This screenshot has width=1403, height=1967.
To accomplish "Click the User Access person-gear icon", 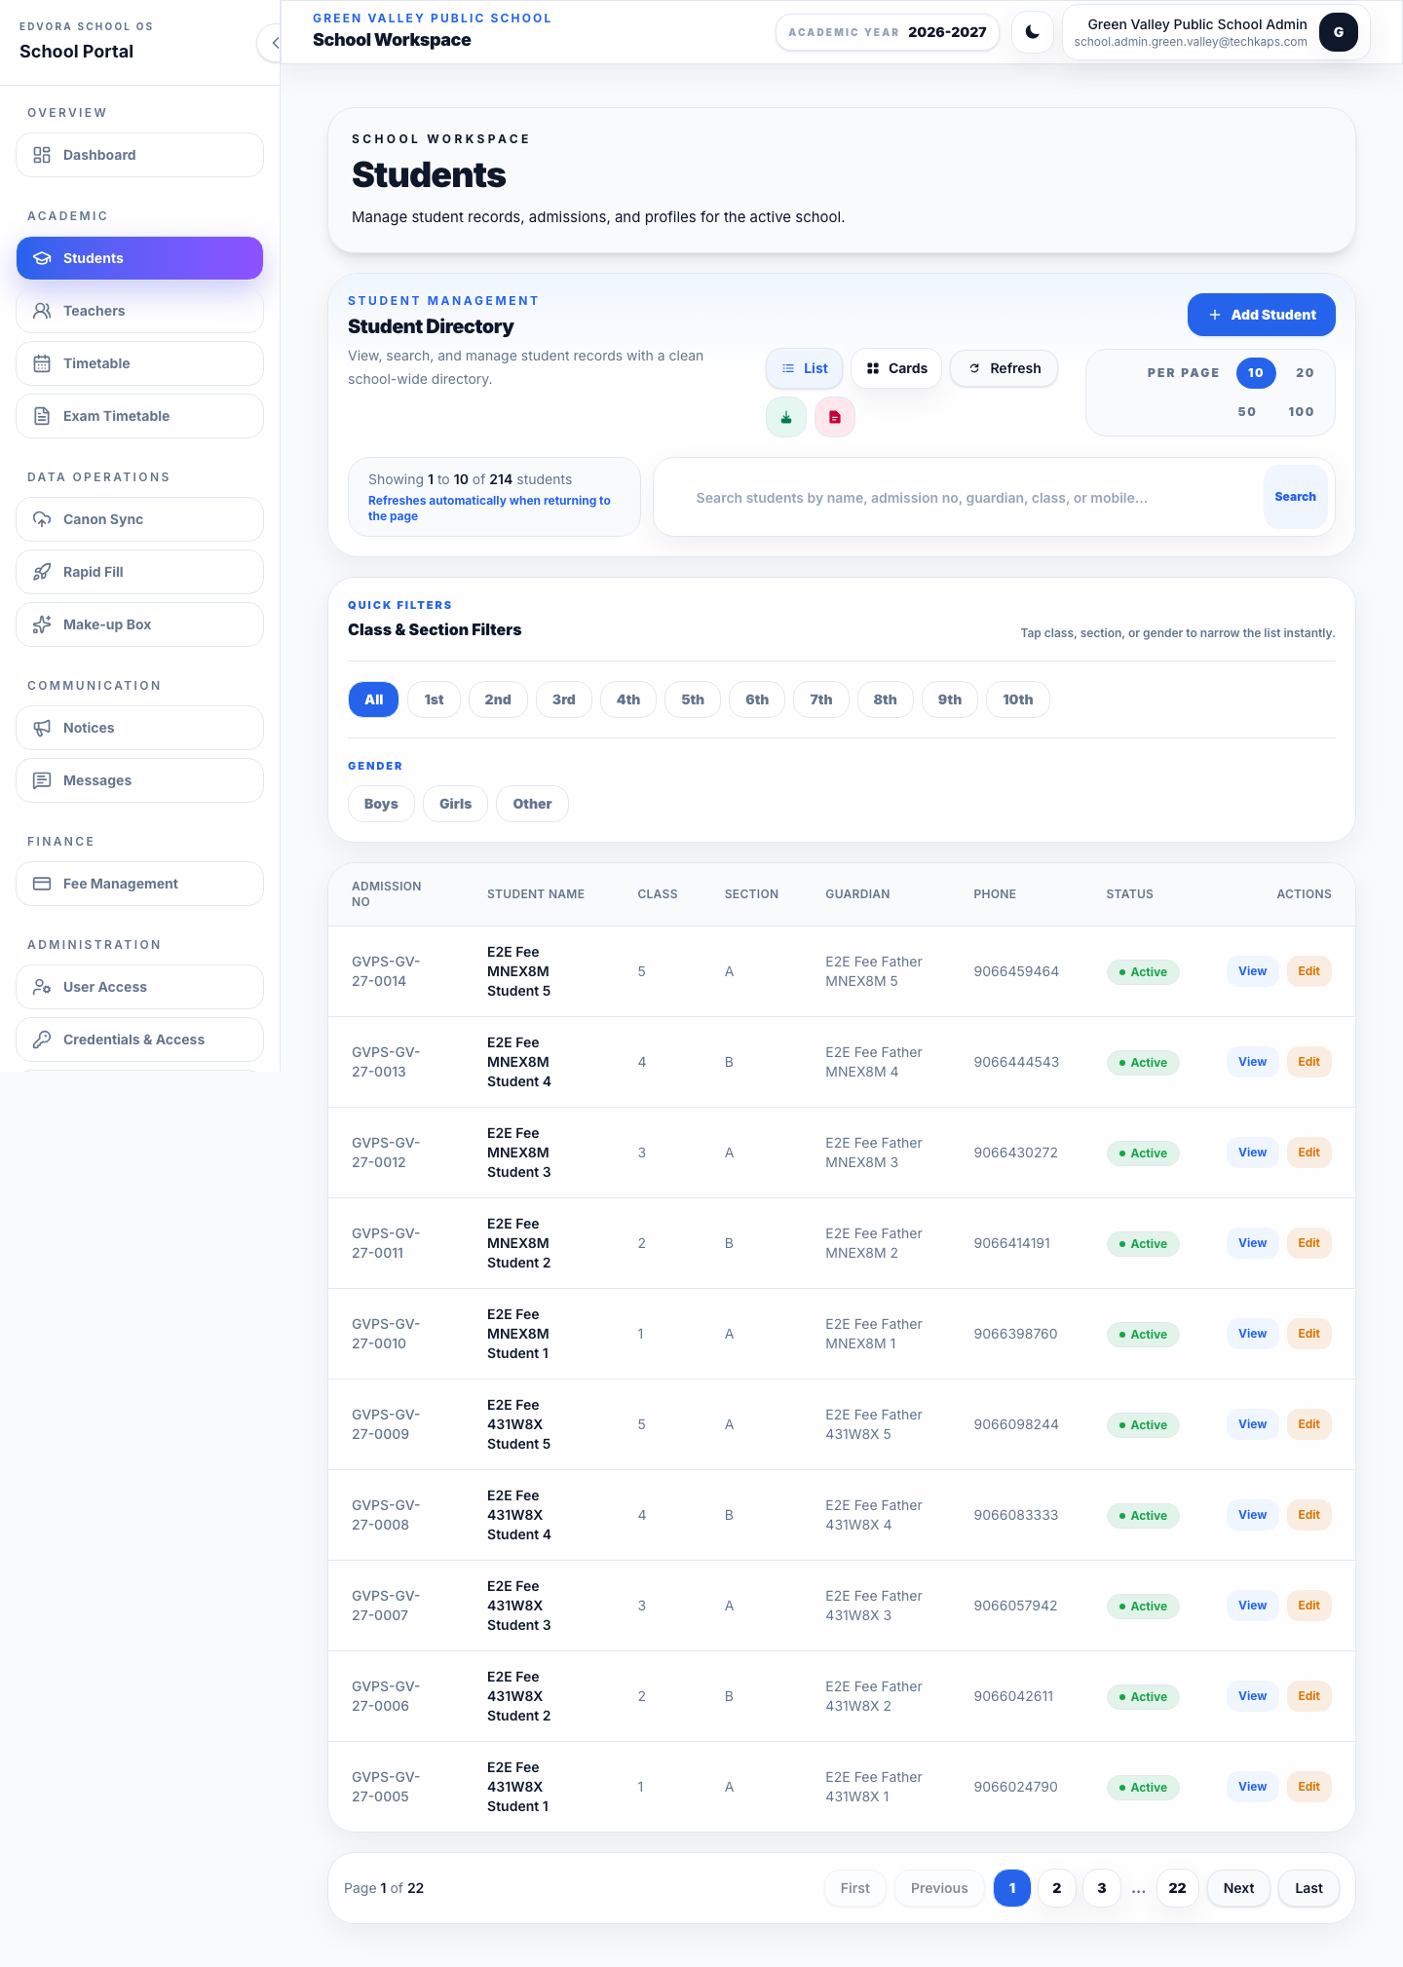I will tap(42, 987).
